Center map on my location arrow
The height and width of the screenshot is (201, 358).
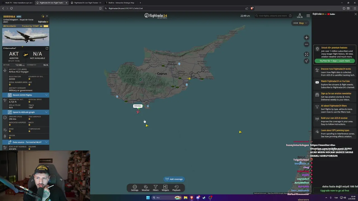point(307,61)
